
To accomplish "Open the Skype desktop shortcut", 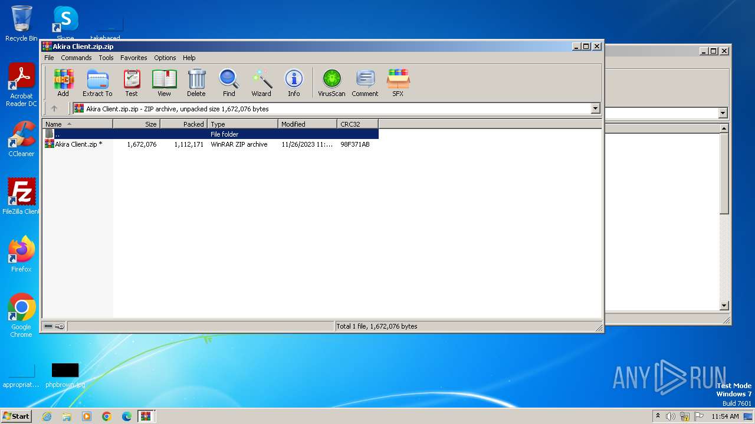I will point(65,24).
